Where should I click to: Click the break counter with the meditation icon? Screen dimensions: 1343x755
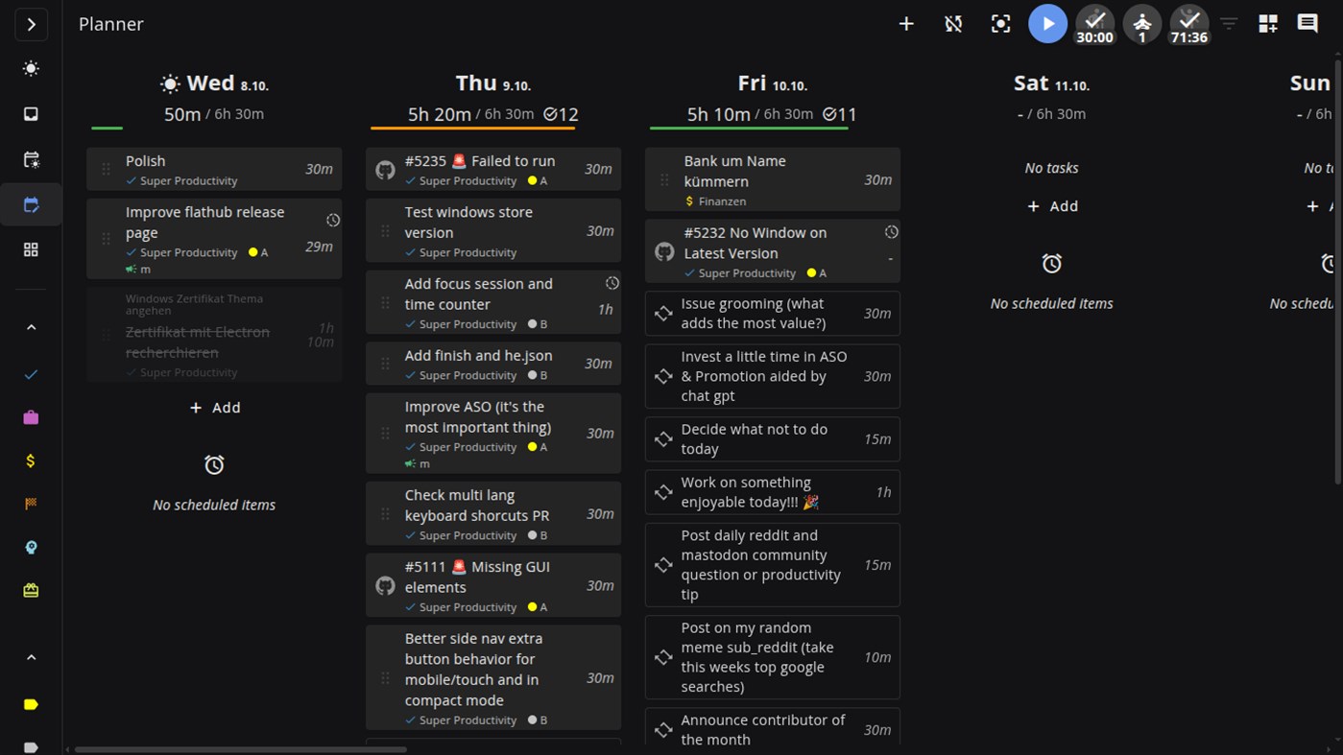[x=1141, y=24]
